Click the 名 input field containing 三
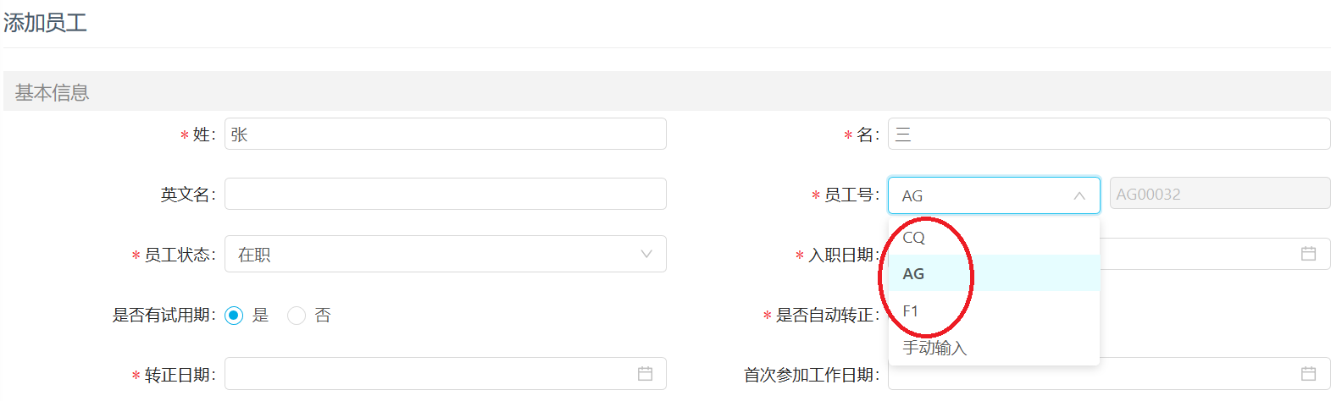The image size is (1342, 401). point(1109,134)
